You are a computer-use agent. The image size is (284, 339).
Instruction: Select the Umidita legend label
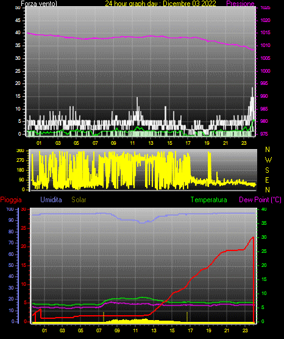point(51,200)
